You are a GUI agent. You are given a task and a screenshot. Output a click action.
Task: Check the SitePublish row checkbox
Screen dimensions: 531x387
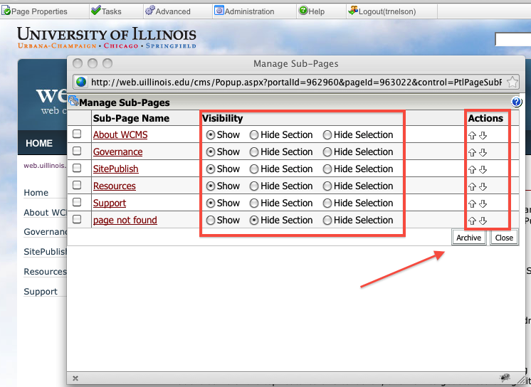coord(77,168)
